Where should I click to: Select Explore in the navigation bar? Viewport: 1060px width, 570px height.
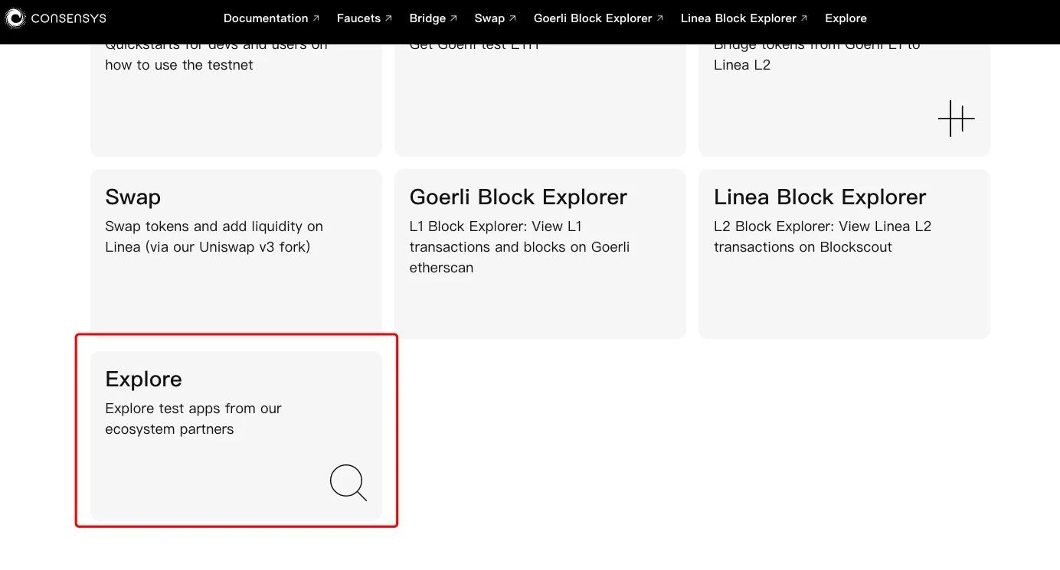tap(846, 18)
